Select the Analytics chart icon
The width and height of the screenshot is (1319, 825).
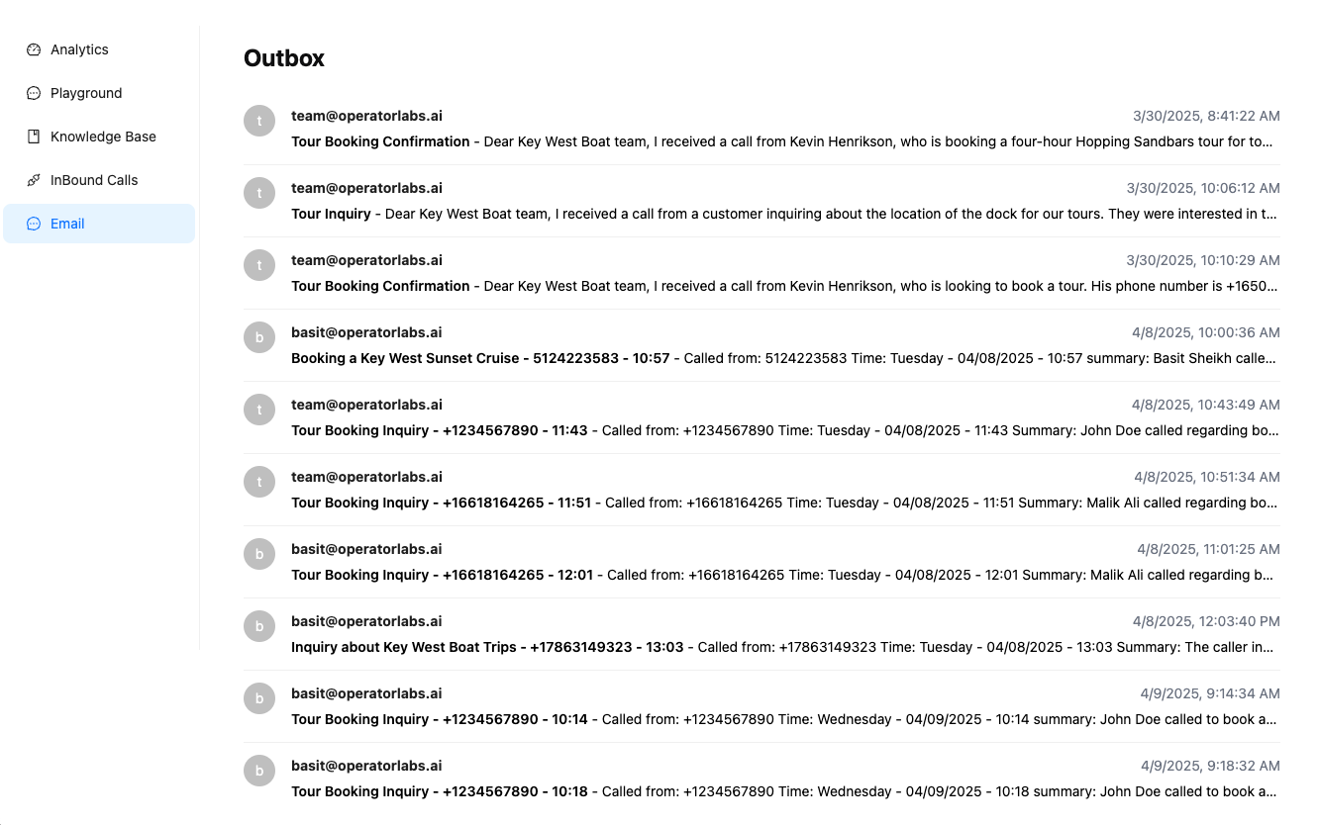pyautogui.click(x=34, y=48)
